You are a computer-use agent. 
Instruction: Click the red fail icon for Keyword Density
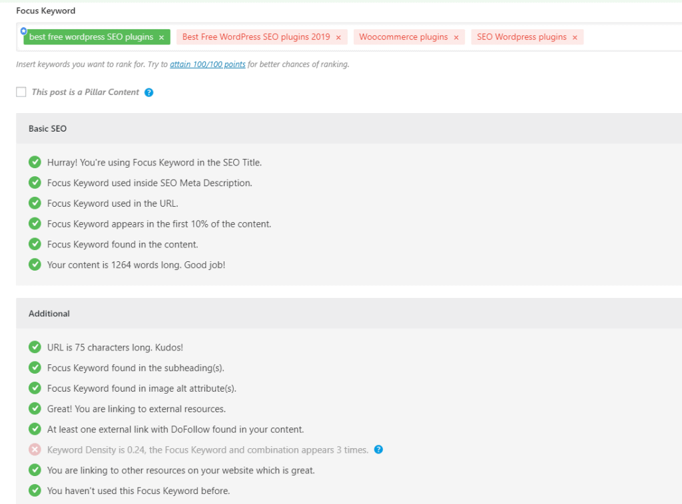tap(35, 449)
